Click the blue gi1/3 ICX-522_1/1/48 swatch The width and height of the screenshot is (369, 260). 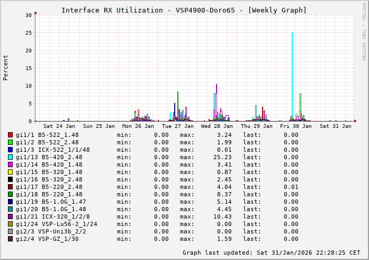click(x=10, y=150)
